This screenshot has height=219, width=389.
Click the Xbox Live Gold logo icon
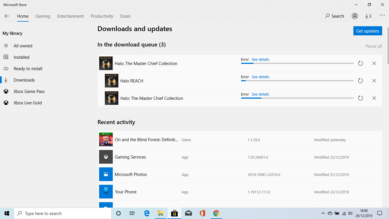click(x=6, y=103)
